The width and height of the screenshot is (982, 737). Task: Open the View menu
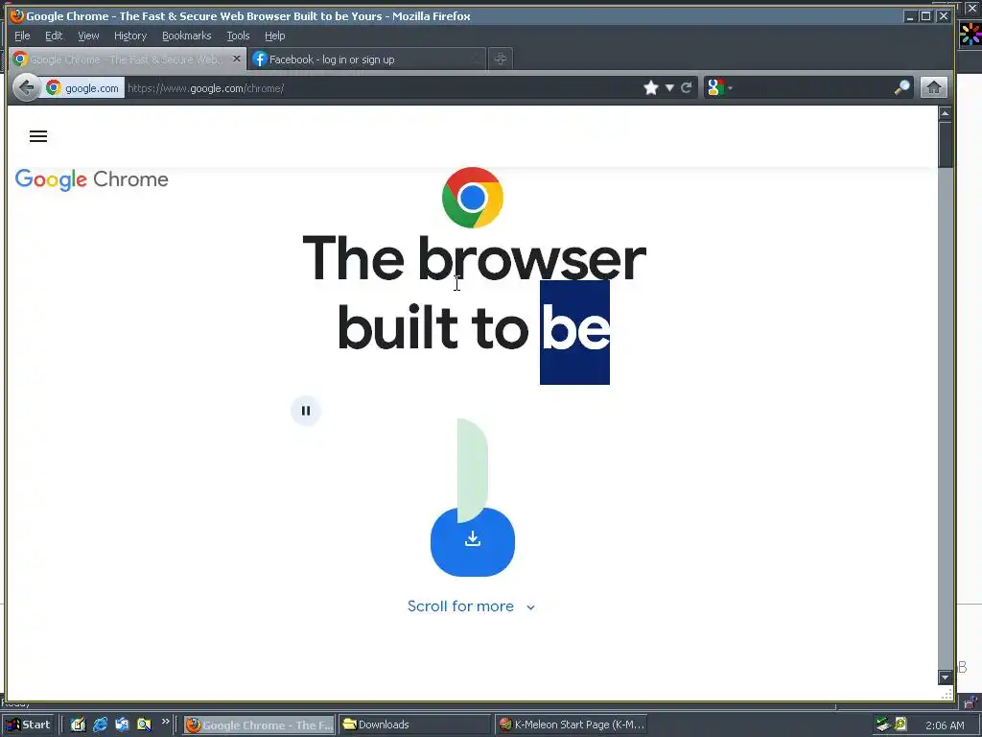(x=88, y=36)
